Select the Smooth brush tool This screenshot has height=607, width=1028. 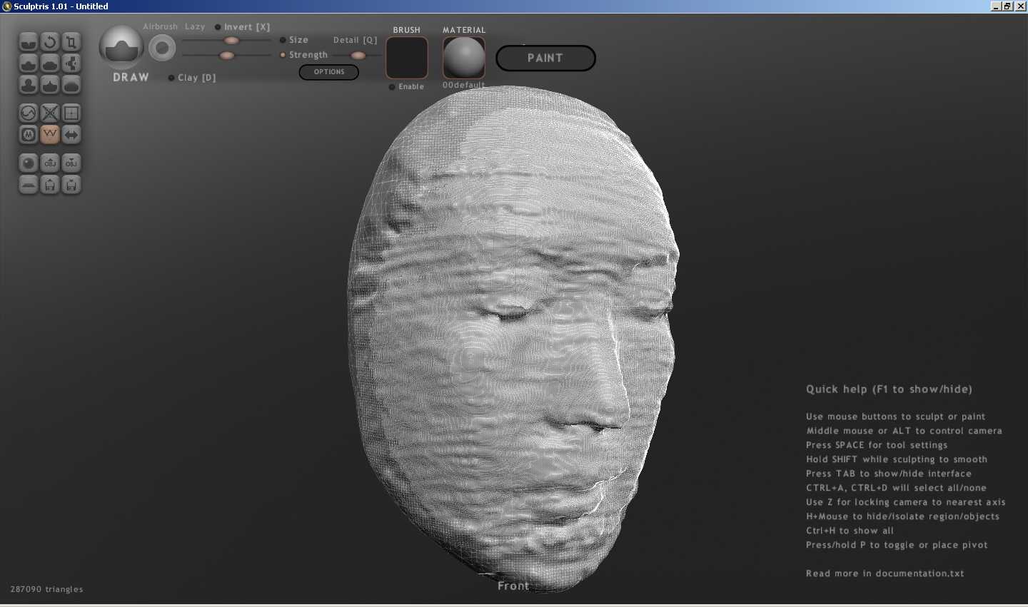[71, 85]
